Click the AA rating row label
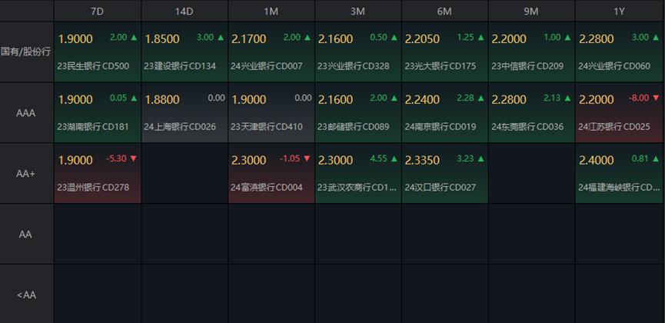Screen dimensions: 665x323 click(26, 235)
